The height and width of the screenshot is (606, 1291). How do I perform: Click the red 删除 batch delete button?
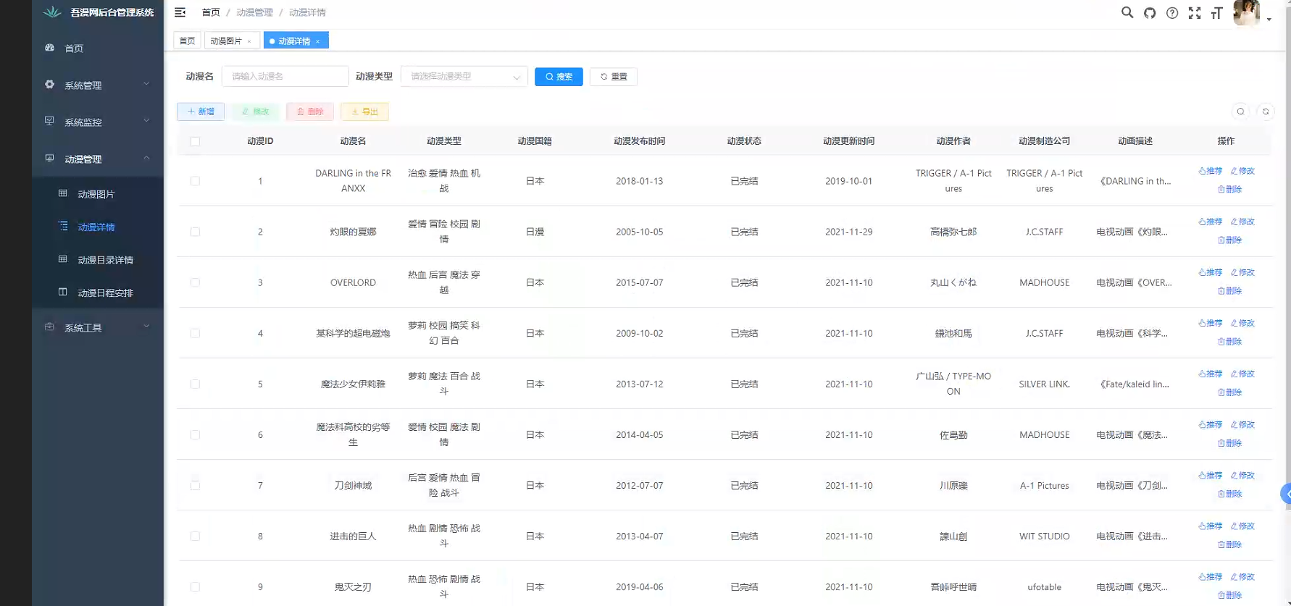(310, 111)
